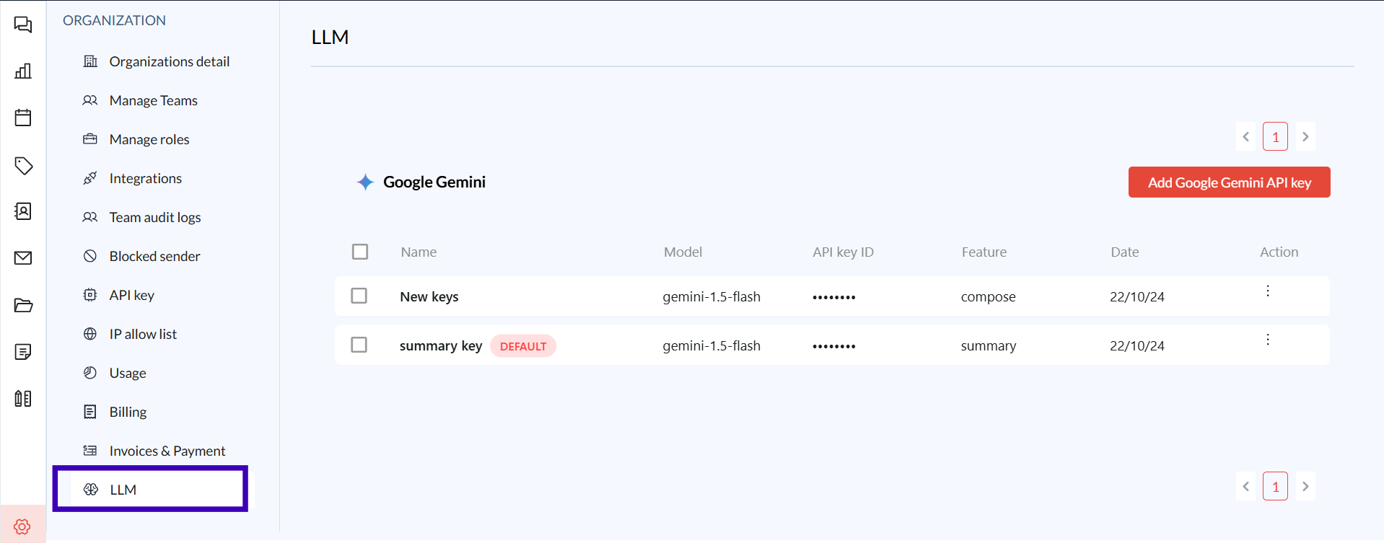Check the box for New keys row
The height and width of the screenshot is (543, 1384).
click(x=359, y=296)
